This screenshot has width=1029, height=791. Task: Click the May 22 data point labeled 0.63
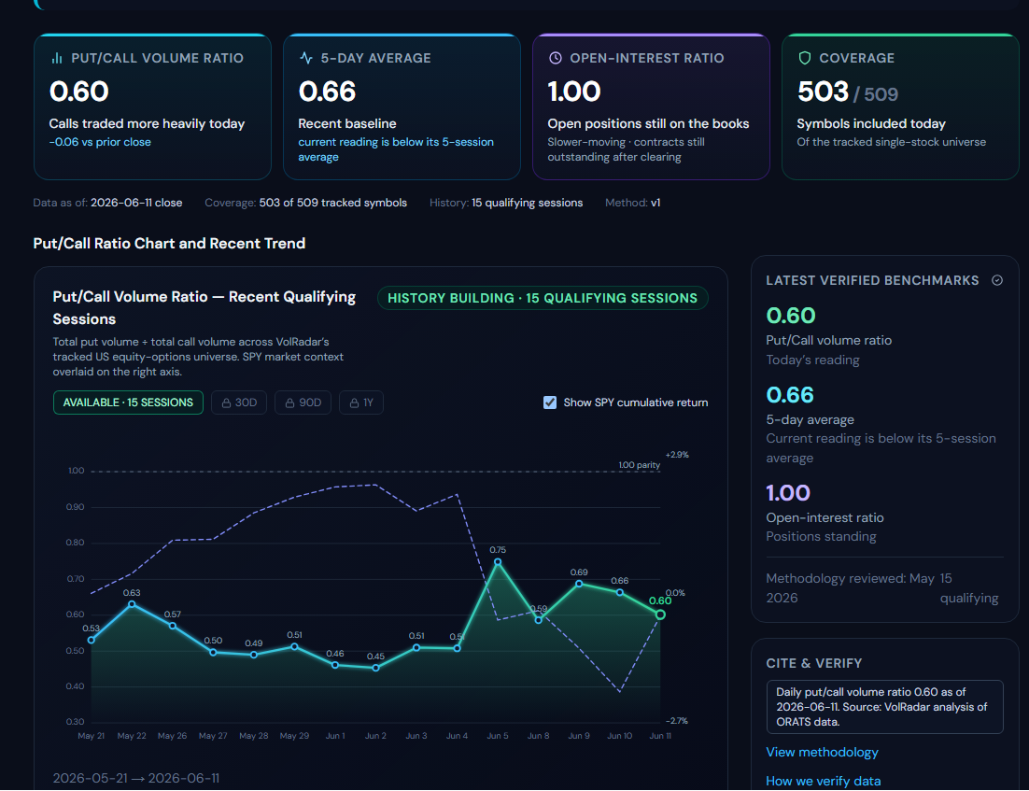coord(132,604)
